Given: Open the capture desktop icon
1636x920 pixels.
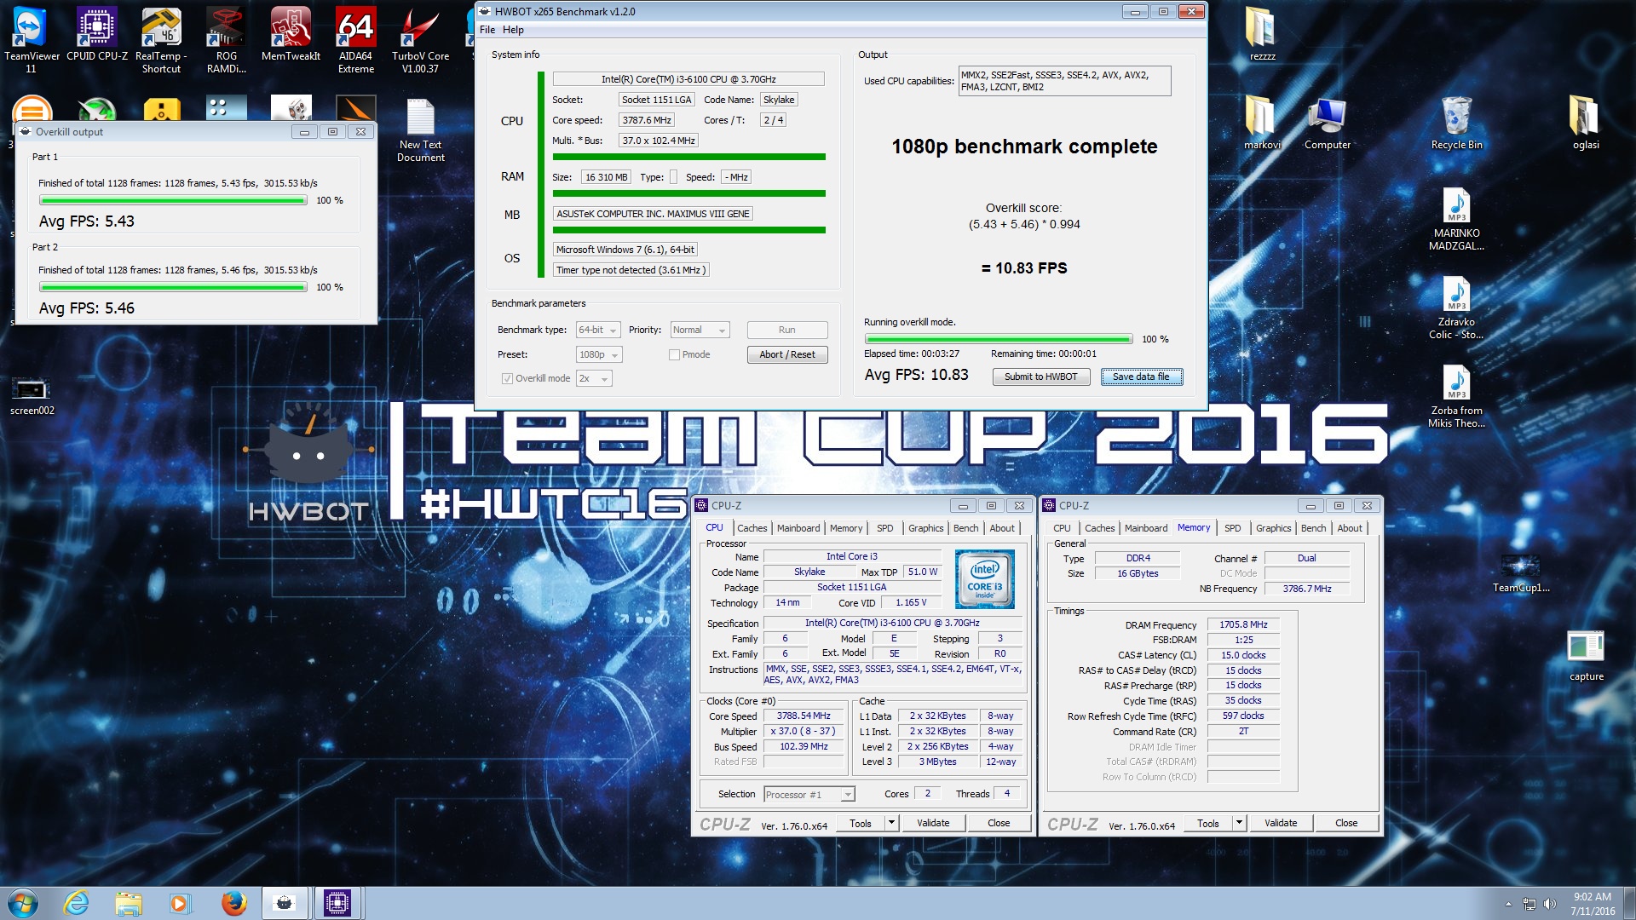Looking at the screenshot, I should (1586, 655).
